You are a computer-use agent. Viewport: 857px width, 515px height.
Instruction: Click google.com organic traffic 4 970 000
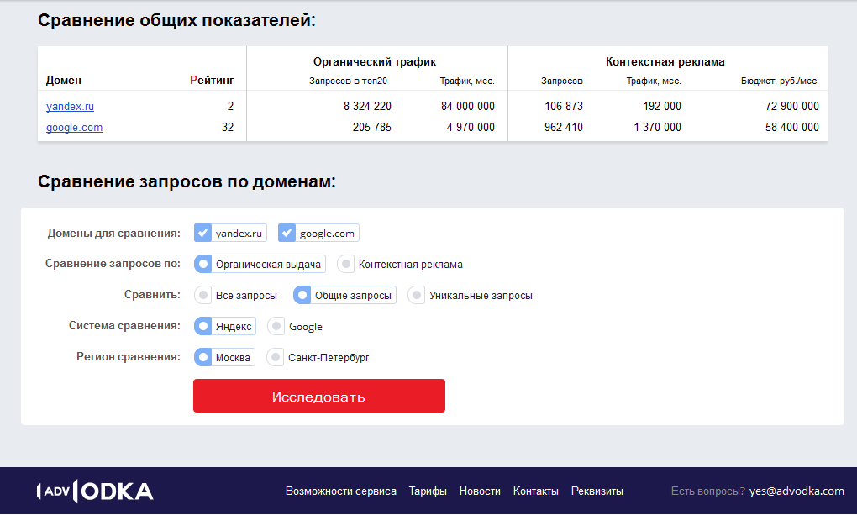(x=471, y=128)
